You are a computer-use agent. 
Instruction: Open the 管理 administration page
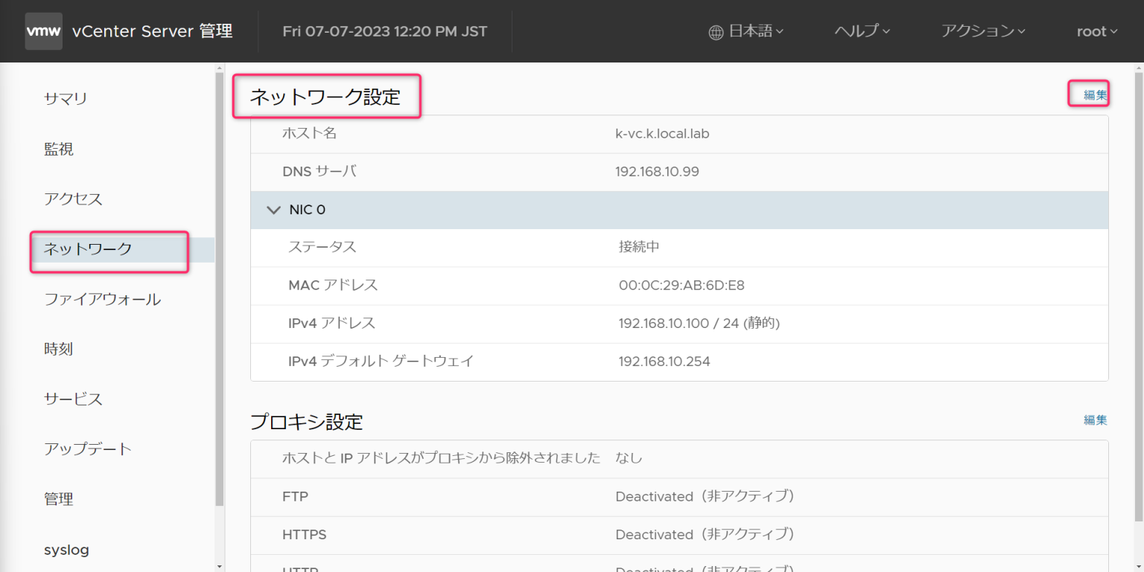59,498
